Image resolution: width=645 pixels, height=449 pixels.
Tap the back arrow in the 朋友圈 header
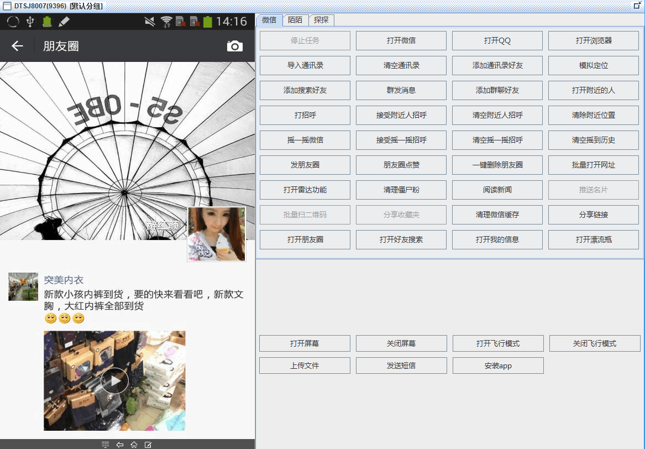click(16, 46)
